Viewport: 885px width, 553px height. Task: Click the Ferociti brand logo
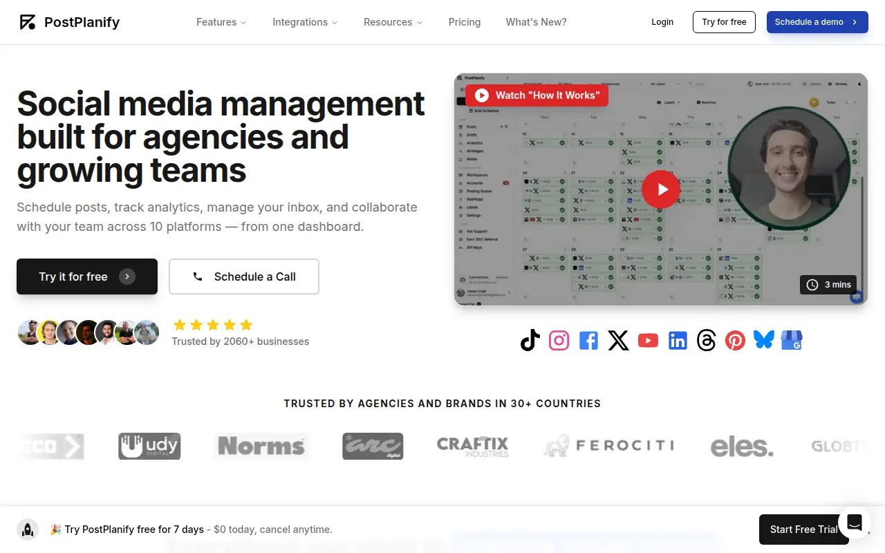point(609,446)
